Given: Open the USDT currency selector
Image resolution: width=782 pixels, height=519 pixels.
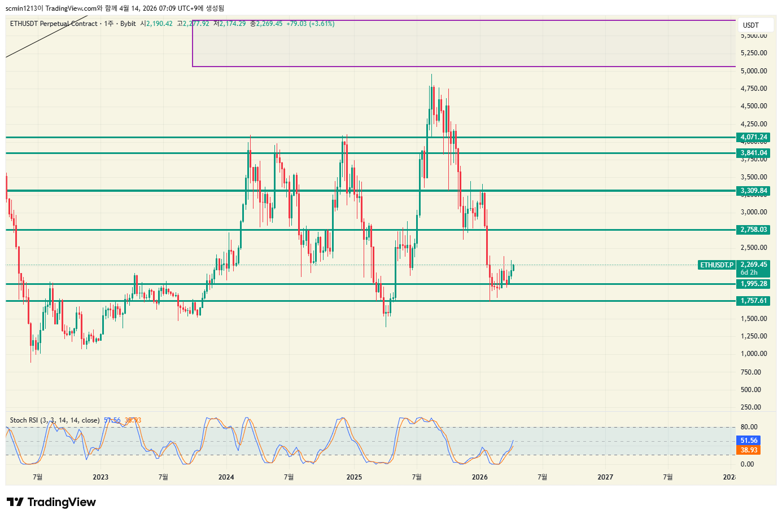Looking at the screenshot, I should click(x=750, y=25).
